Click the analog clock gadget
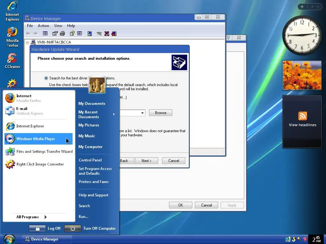 click(302, 35)
